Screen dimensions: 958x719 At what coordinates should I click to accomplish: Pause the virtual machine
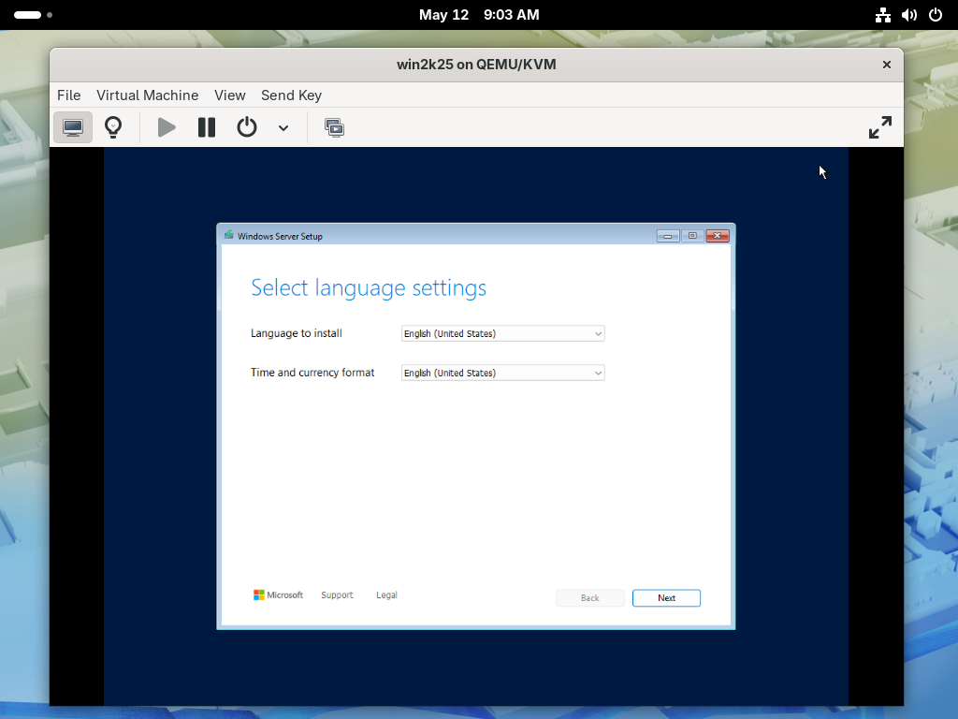pos(207,127)
